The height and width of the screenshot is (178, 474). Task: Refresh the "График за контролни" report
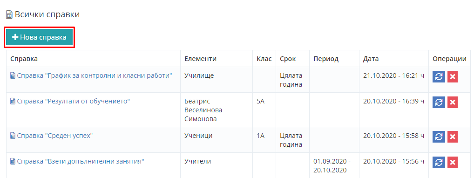tap(439, 77)
